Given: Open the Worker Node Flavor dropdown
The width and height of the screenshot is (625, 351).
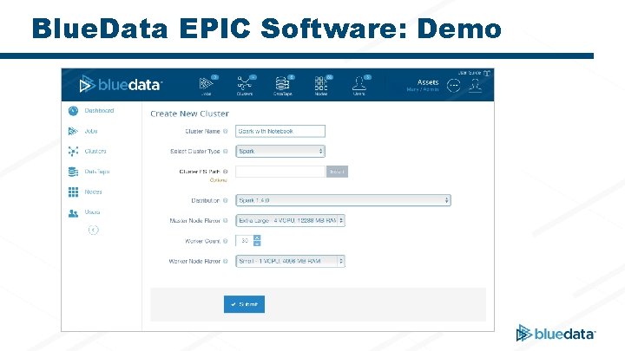Looking at the screenshot, I should [x=290, y=261].
